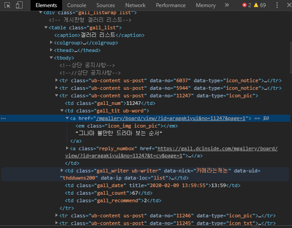Switch to the Network tab

(x=135, y=5)
